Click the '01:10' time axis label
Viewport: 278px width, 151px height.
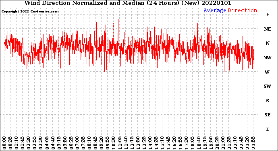(x=16, y=143)
